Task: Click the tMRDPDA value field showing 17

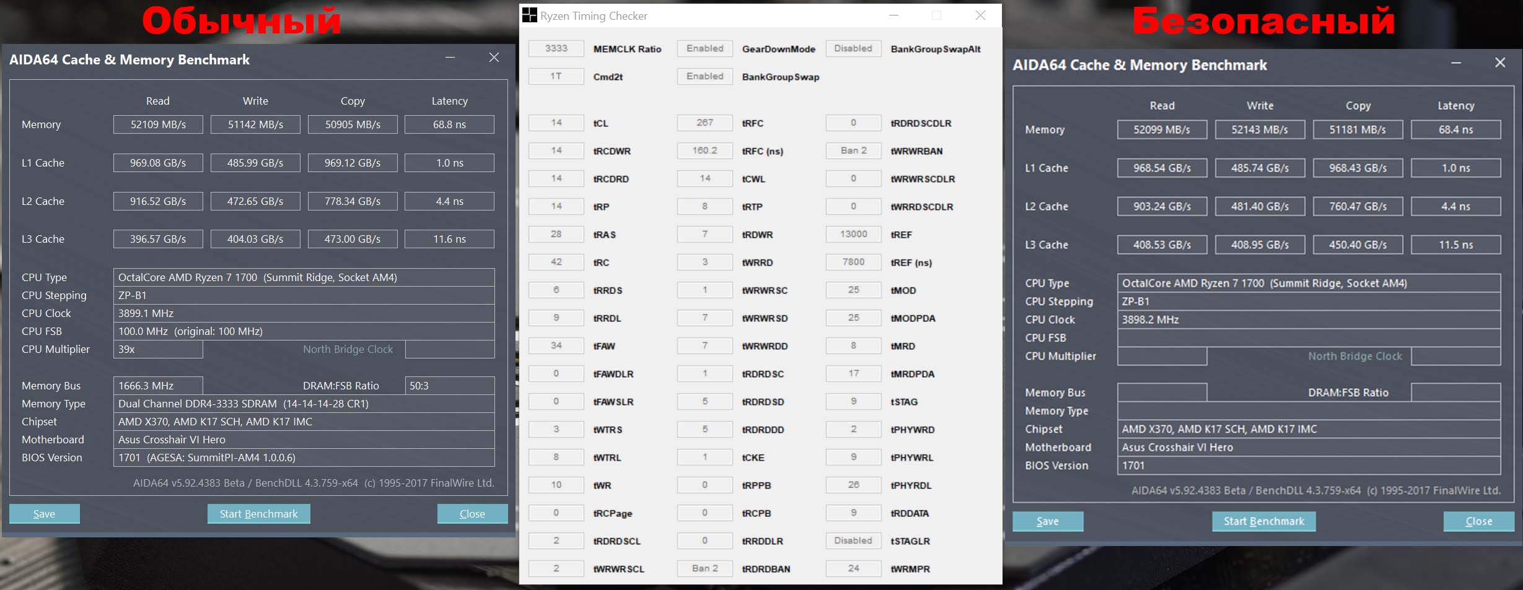Action: point(853,373)
